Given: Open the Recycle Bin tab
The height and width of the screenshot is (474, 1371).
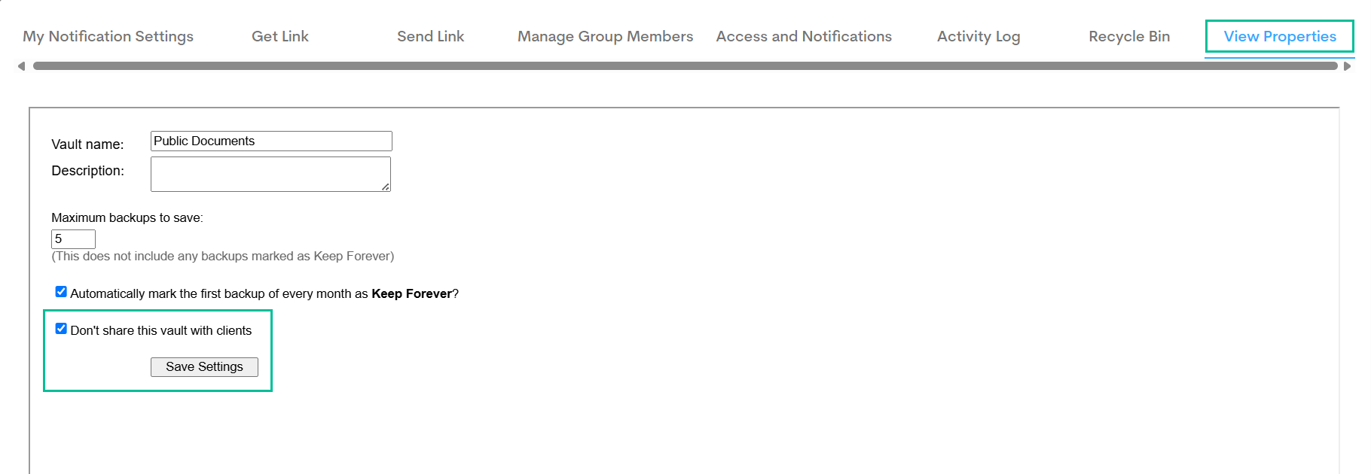Looking at the screenshot, I should pyautogui.click(x=1128, y=36).
